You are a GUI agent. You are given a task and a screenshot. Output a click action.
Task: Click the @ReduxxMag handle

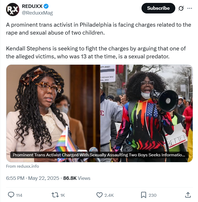coord(37,13)
